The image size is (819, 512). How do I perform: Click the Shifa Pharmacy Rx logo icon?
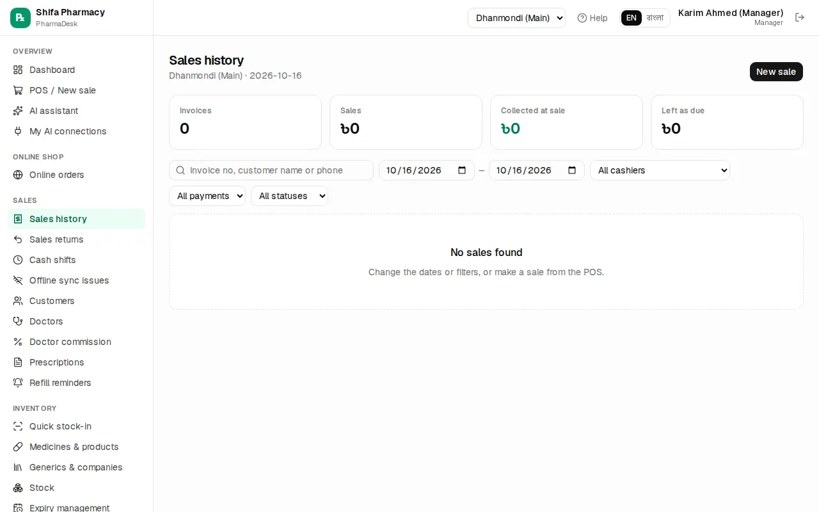click(x=20, y=18)
